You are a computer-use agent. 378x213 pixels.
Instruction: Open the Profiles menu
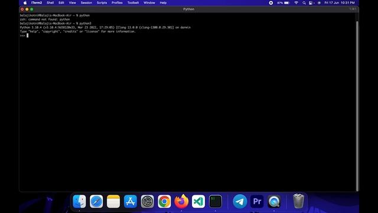pyautogui.click(x=117, y=3)
